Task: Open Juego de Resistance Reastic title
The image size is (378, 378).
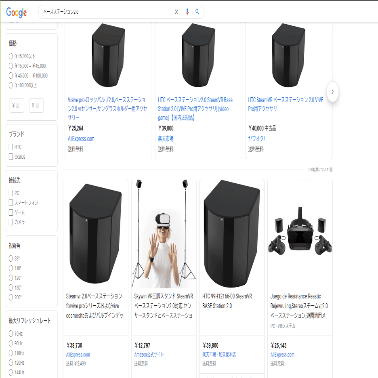Action: [x=299, y=306]
